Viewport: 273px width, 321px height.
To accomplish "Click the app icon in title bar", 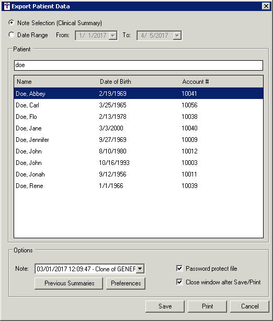I will tap(7, 6).
